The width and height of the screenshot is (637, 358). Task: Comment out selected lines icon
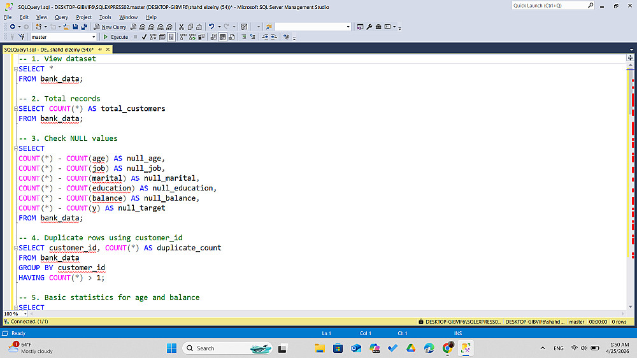tap(244, 37)
